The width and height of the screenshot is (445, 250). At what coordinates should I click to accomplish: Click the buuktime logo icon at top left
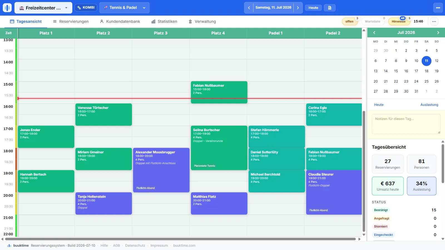[7, 8]
